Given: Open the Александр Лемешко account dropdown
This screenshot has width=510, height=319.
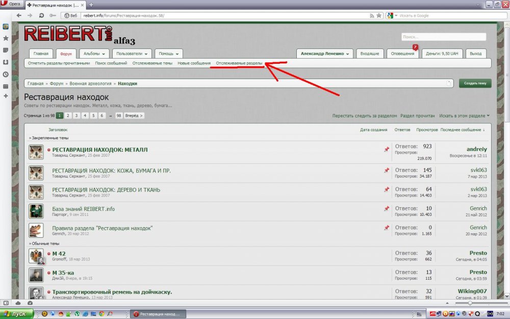Looking at the screenshot, I should point(326,54).
